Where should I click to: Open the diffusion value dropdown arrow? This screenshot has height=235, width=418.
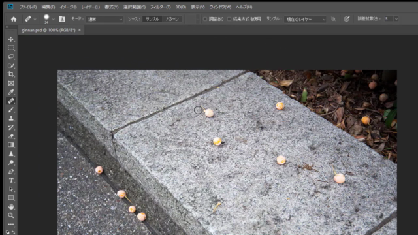pos(396,19)
